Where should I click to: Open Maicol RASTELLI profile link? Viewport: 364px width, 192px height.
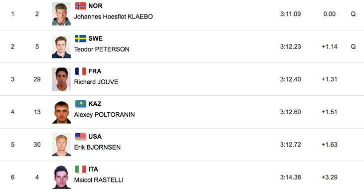coord(99,180)
